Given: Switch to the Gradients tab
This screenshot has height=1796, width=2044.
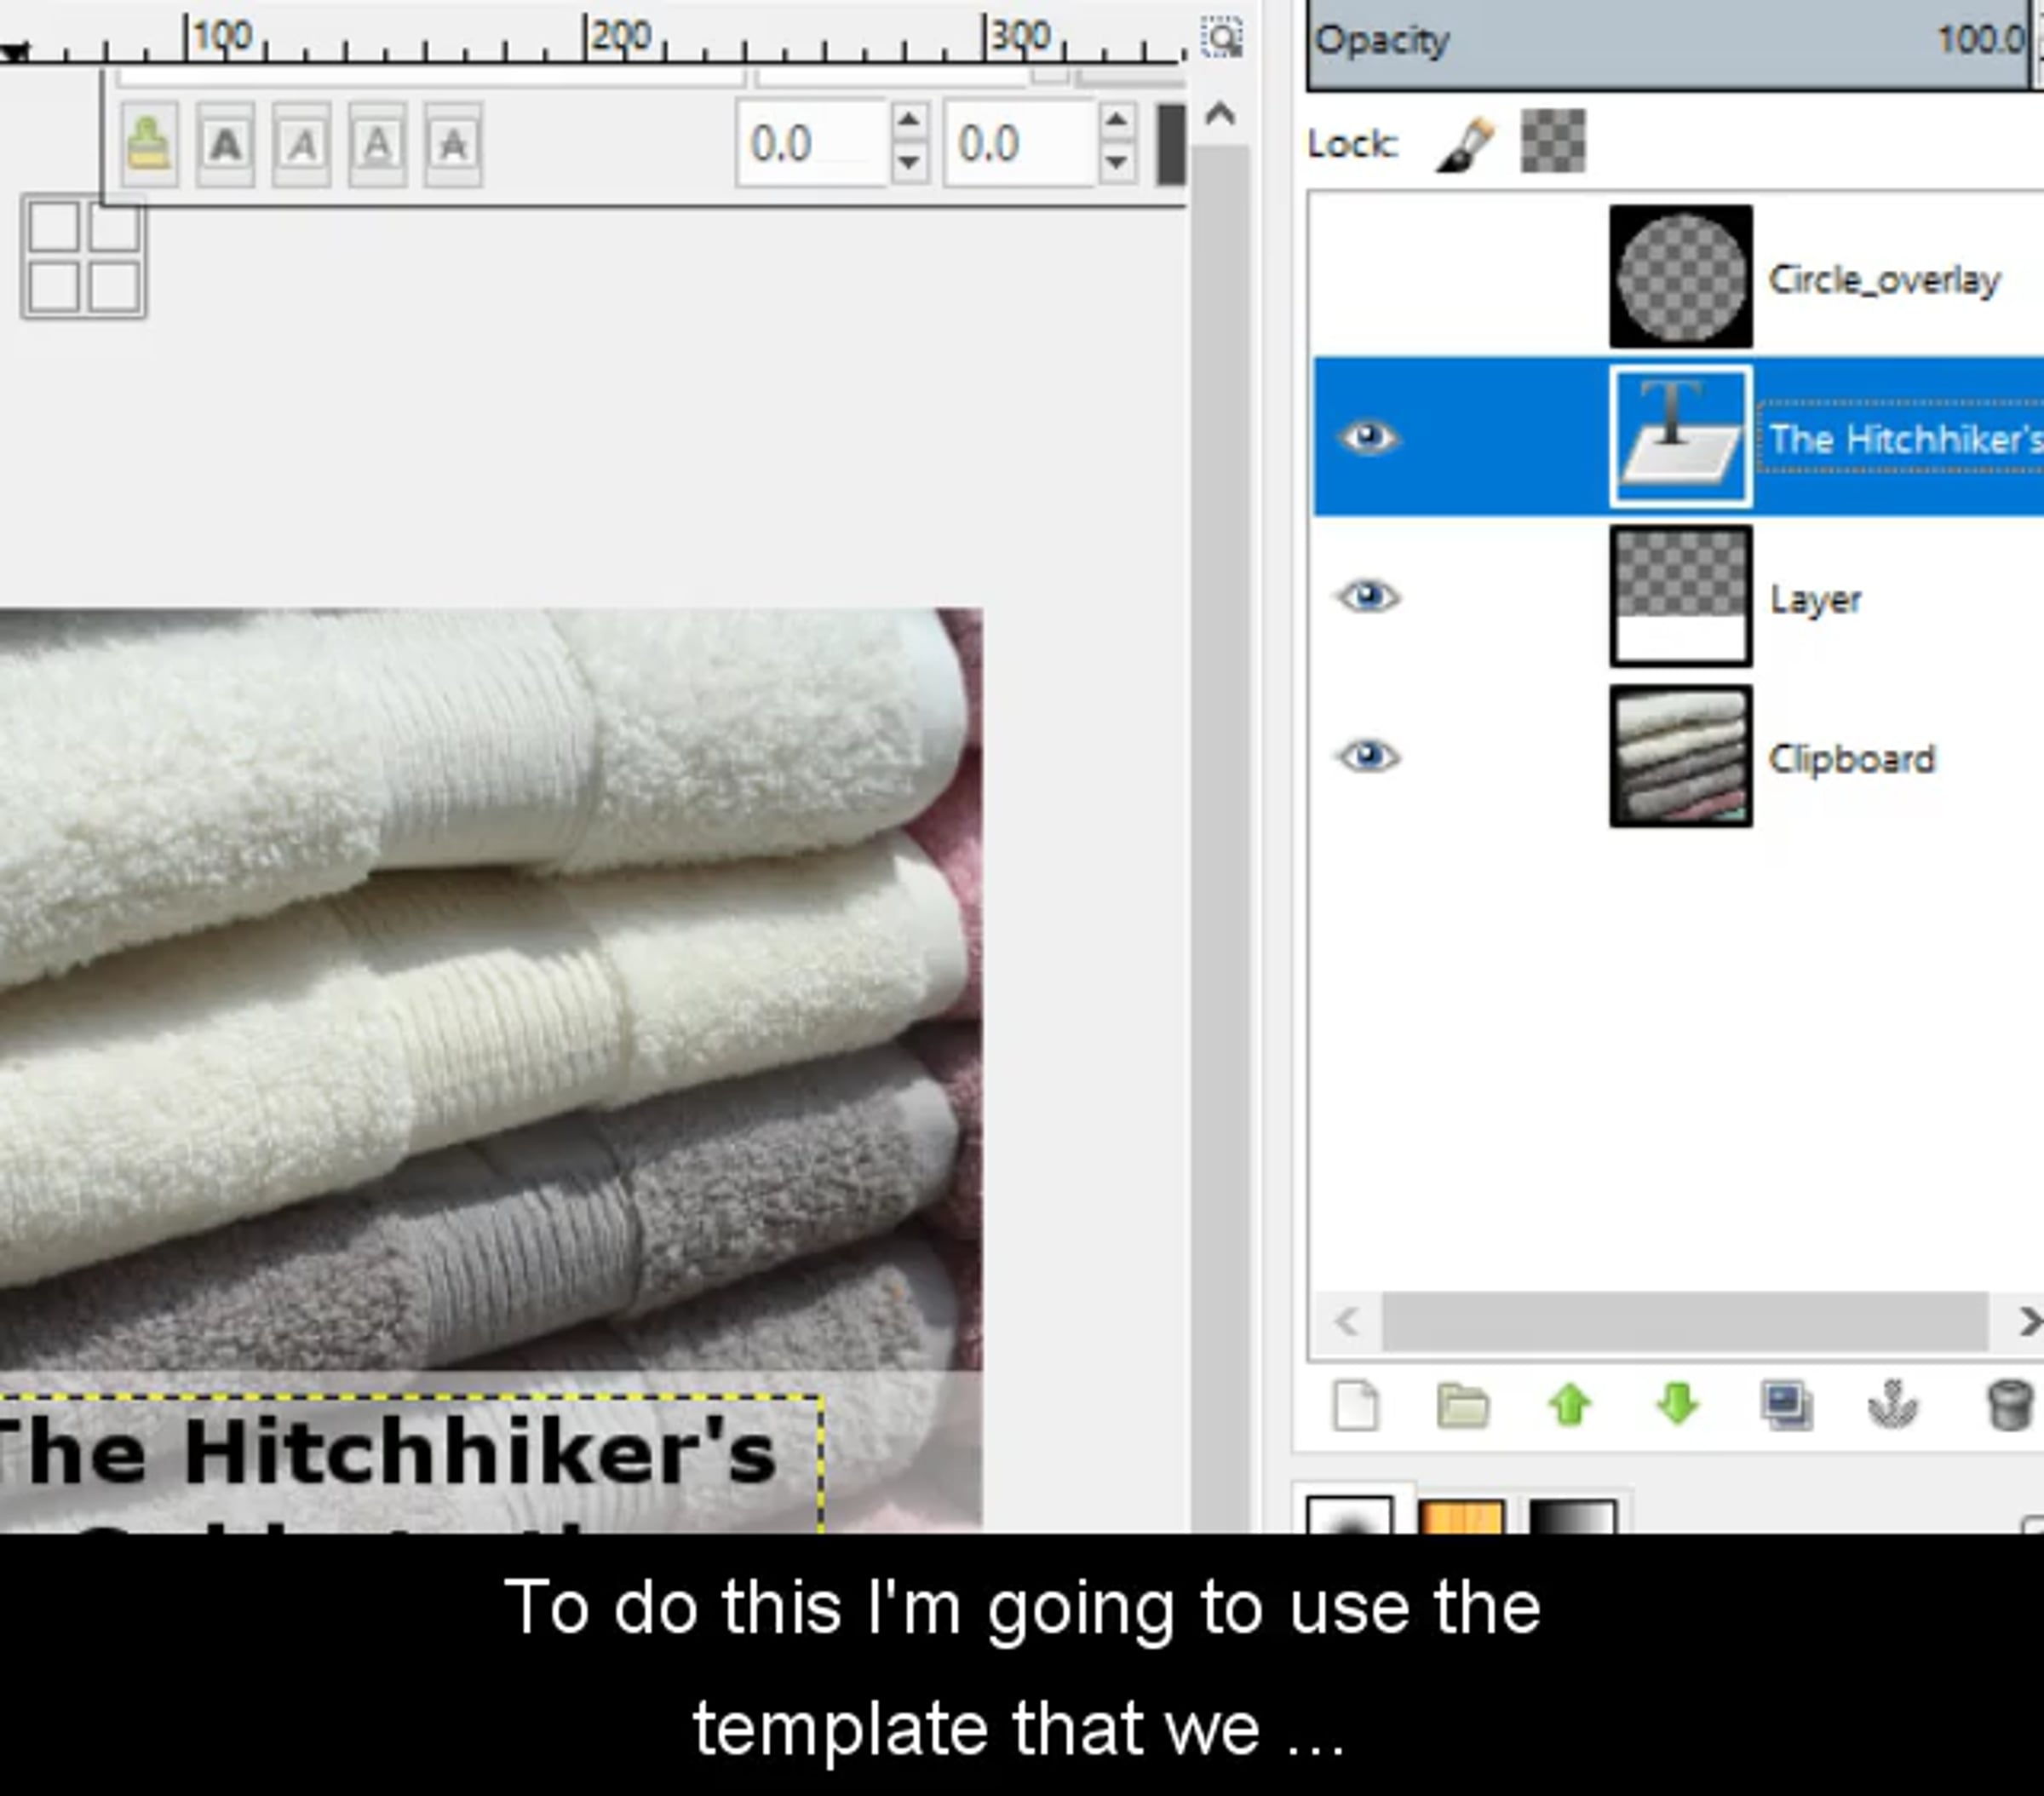Looking at the screenshot, I should 1573,1516.
